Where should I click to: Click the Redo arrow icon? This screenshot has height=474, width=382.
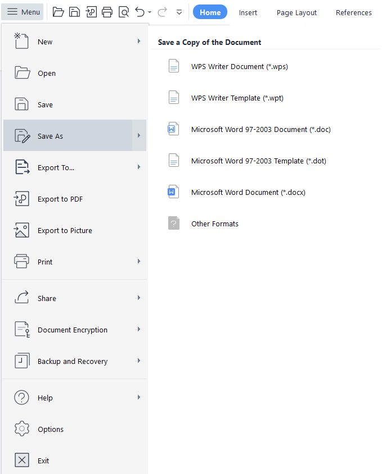click(x=163, y=12)
